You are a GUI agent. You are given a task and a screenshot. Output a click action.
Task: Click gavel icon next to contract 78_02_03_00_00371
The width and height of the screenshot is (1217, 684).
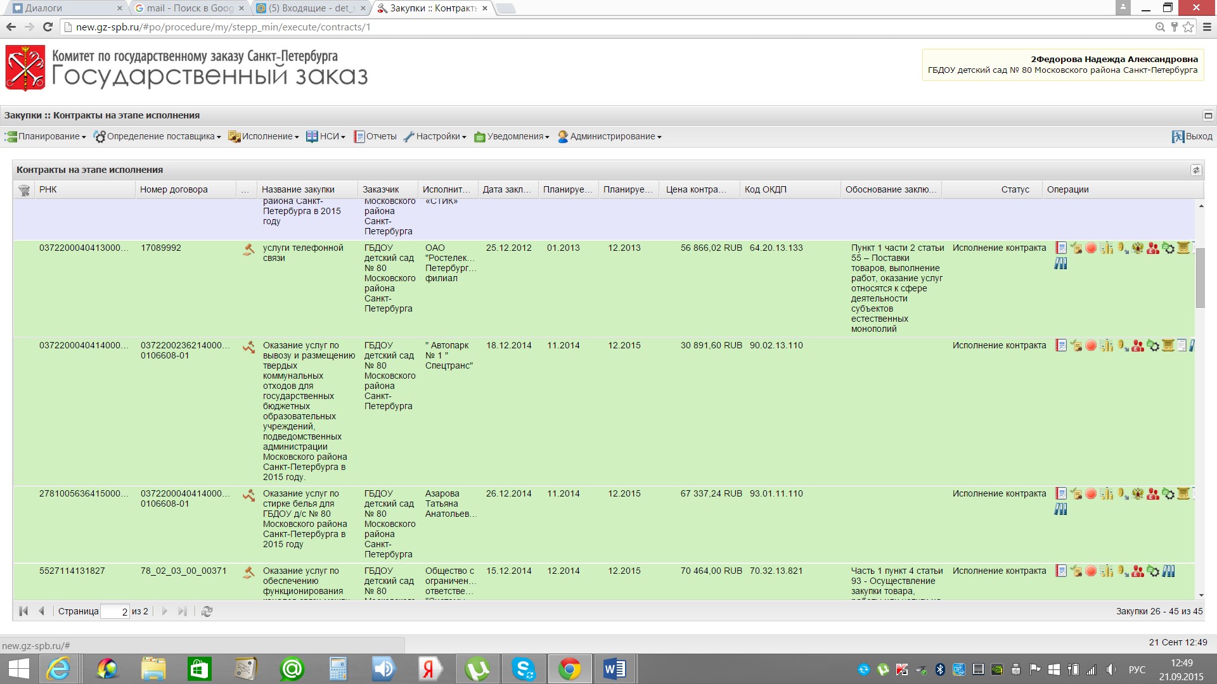click(x=248, y=572)
